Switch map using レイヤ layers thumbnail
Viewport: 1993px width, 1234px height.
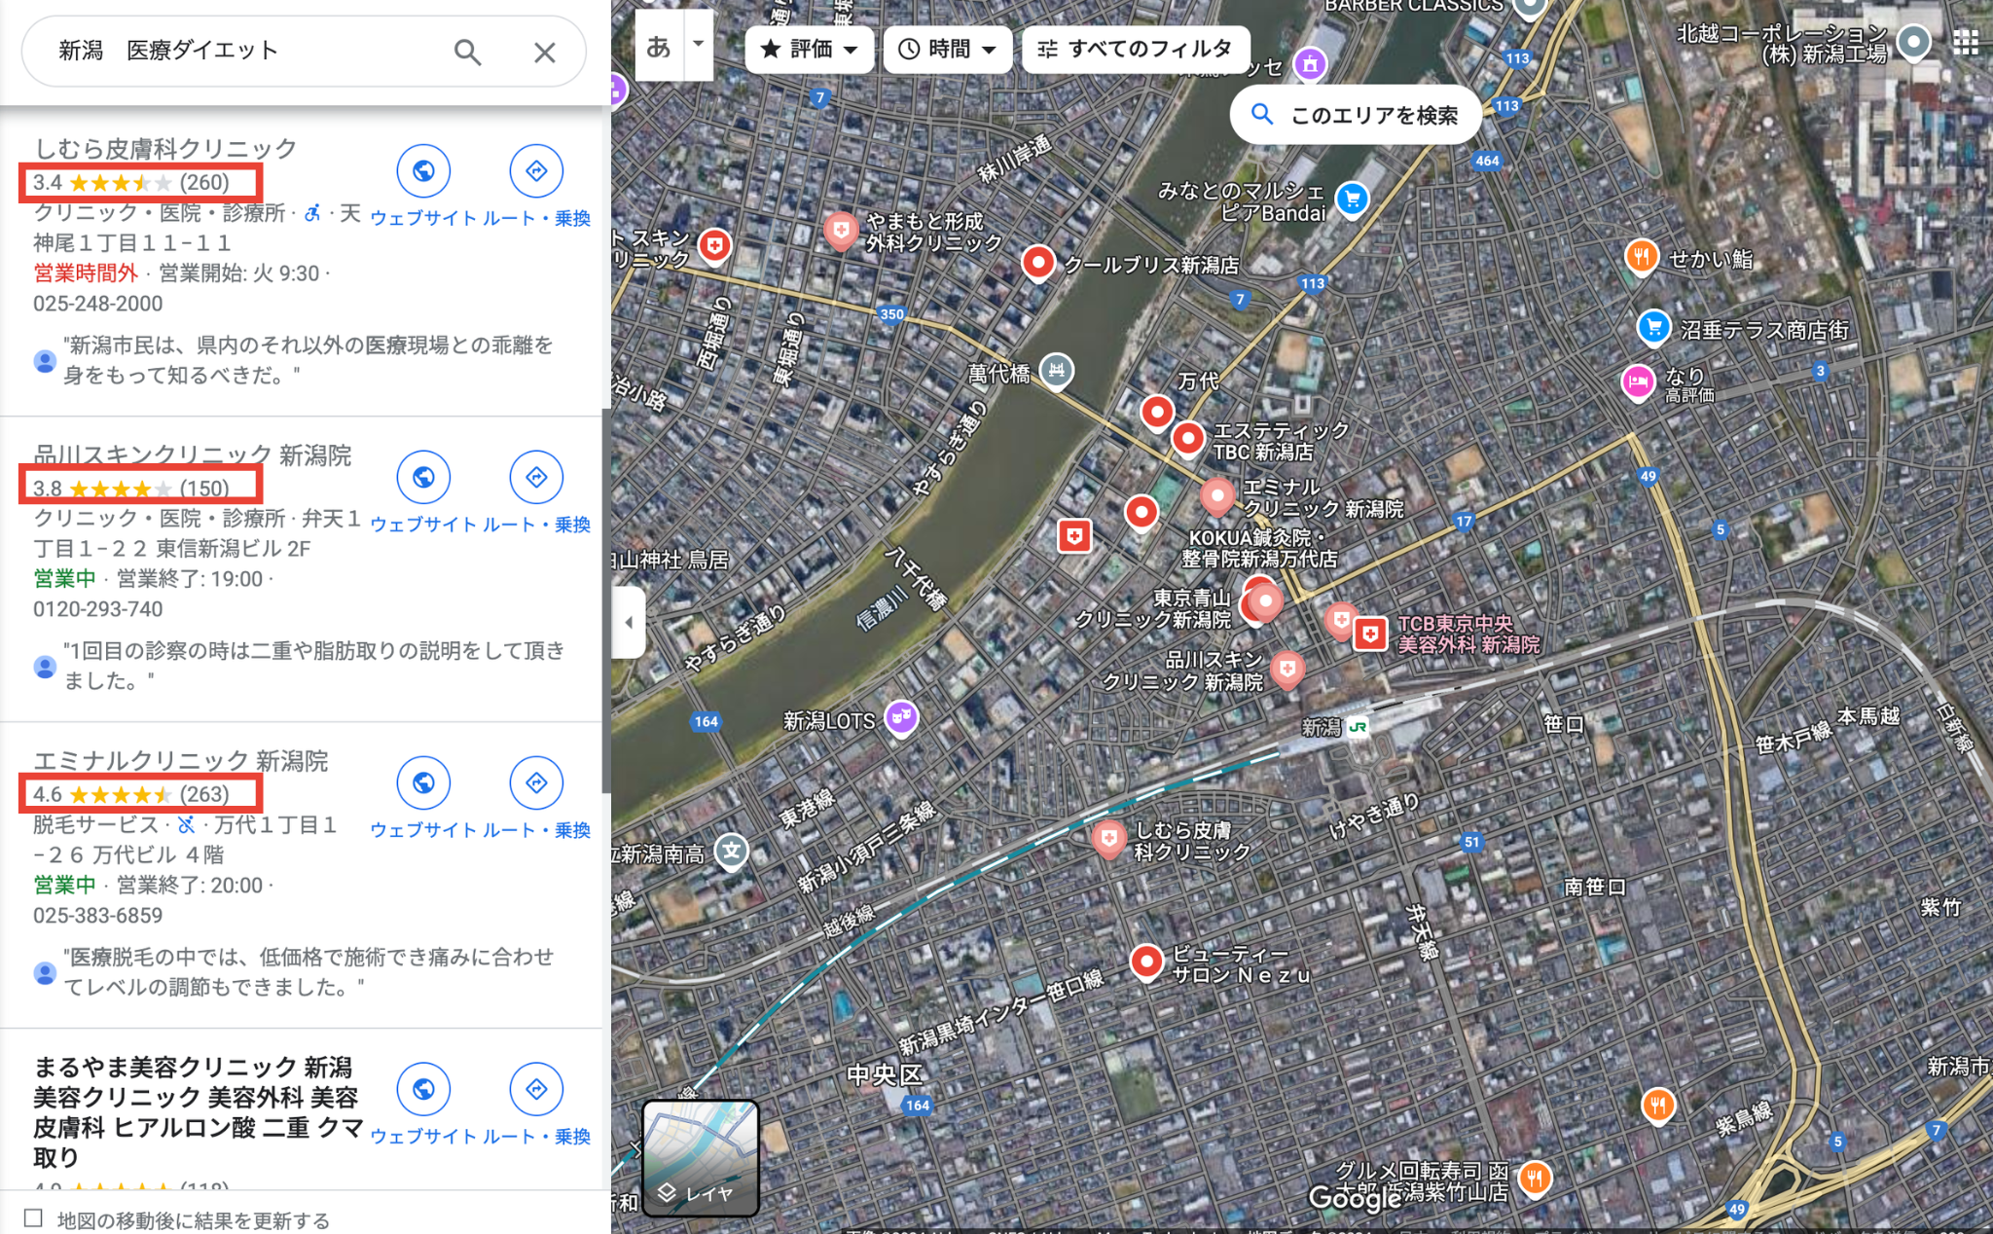point(700,1158)
